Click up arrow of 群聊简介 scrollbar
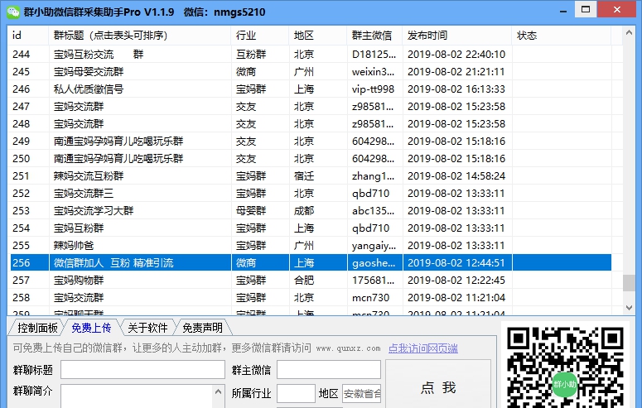Viewport: 642px width, 408px height. (x=218, y=391)
